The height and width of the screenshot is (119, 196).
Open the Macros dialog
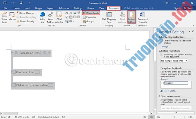pyautogui.click(x=12, y=16)
